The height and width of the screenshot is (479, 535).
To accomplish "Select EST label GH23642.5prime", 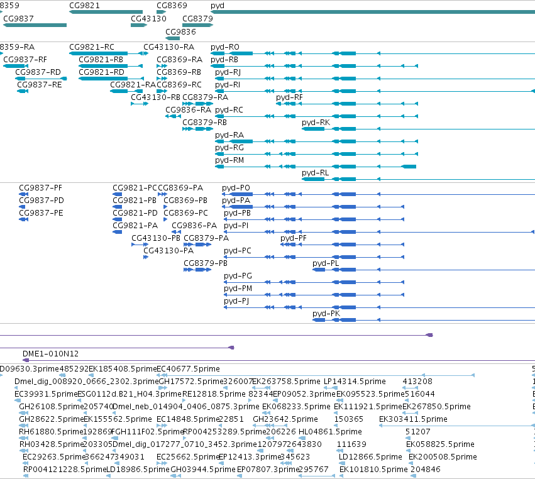I will (285, 419).
